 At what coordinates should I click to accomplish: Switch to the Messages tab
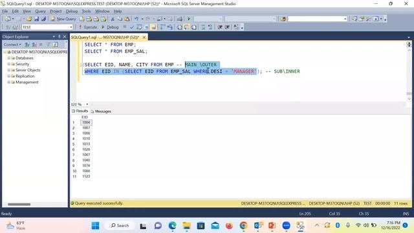[x=101, y=111]
